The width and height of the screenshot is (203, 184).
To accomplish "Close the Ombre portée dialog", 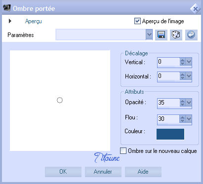I will tap(195, 8).
